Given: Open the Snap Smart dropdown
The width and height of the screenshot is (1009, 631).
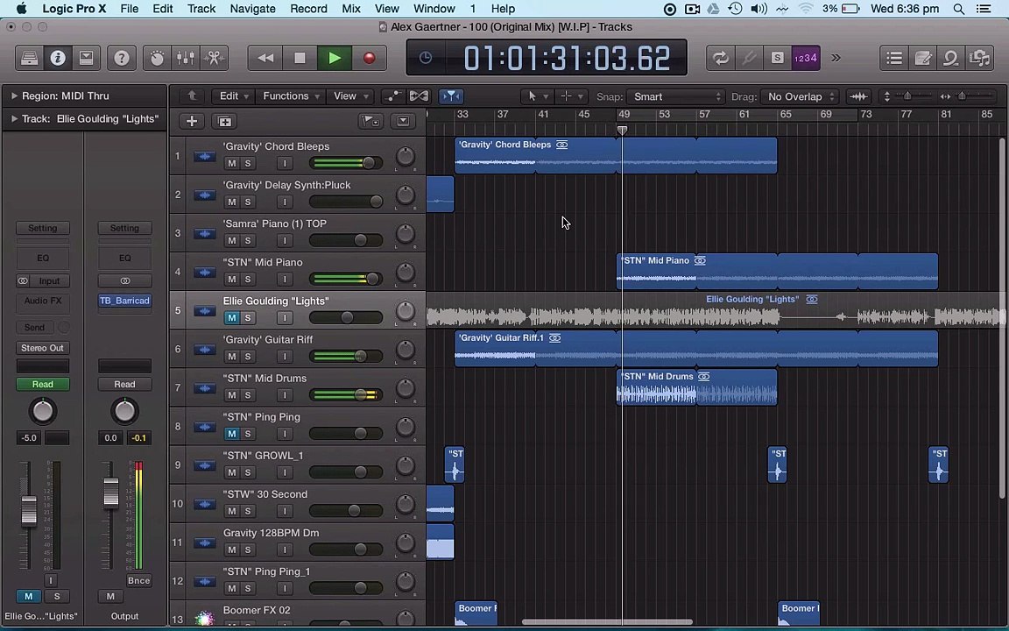Looking at the screenshot, I should (x=675, y=96).
